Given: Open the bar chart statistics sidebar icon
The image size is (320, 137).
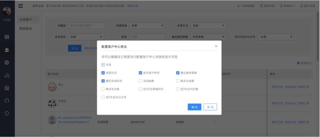Looking at the screenshot, I should click(7, 75).
